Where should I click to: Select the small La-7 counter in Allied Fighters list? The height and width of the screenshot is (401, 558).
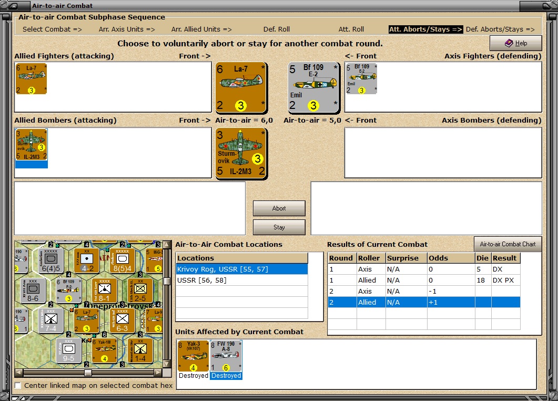click(x=32, y=79)
